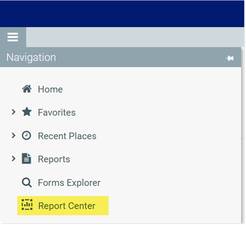Expand the Favorites tree node

[13, 112]
